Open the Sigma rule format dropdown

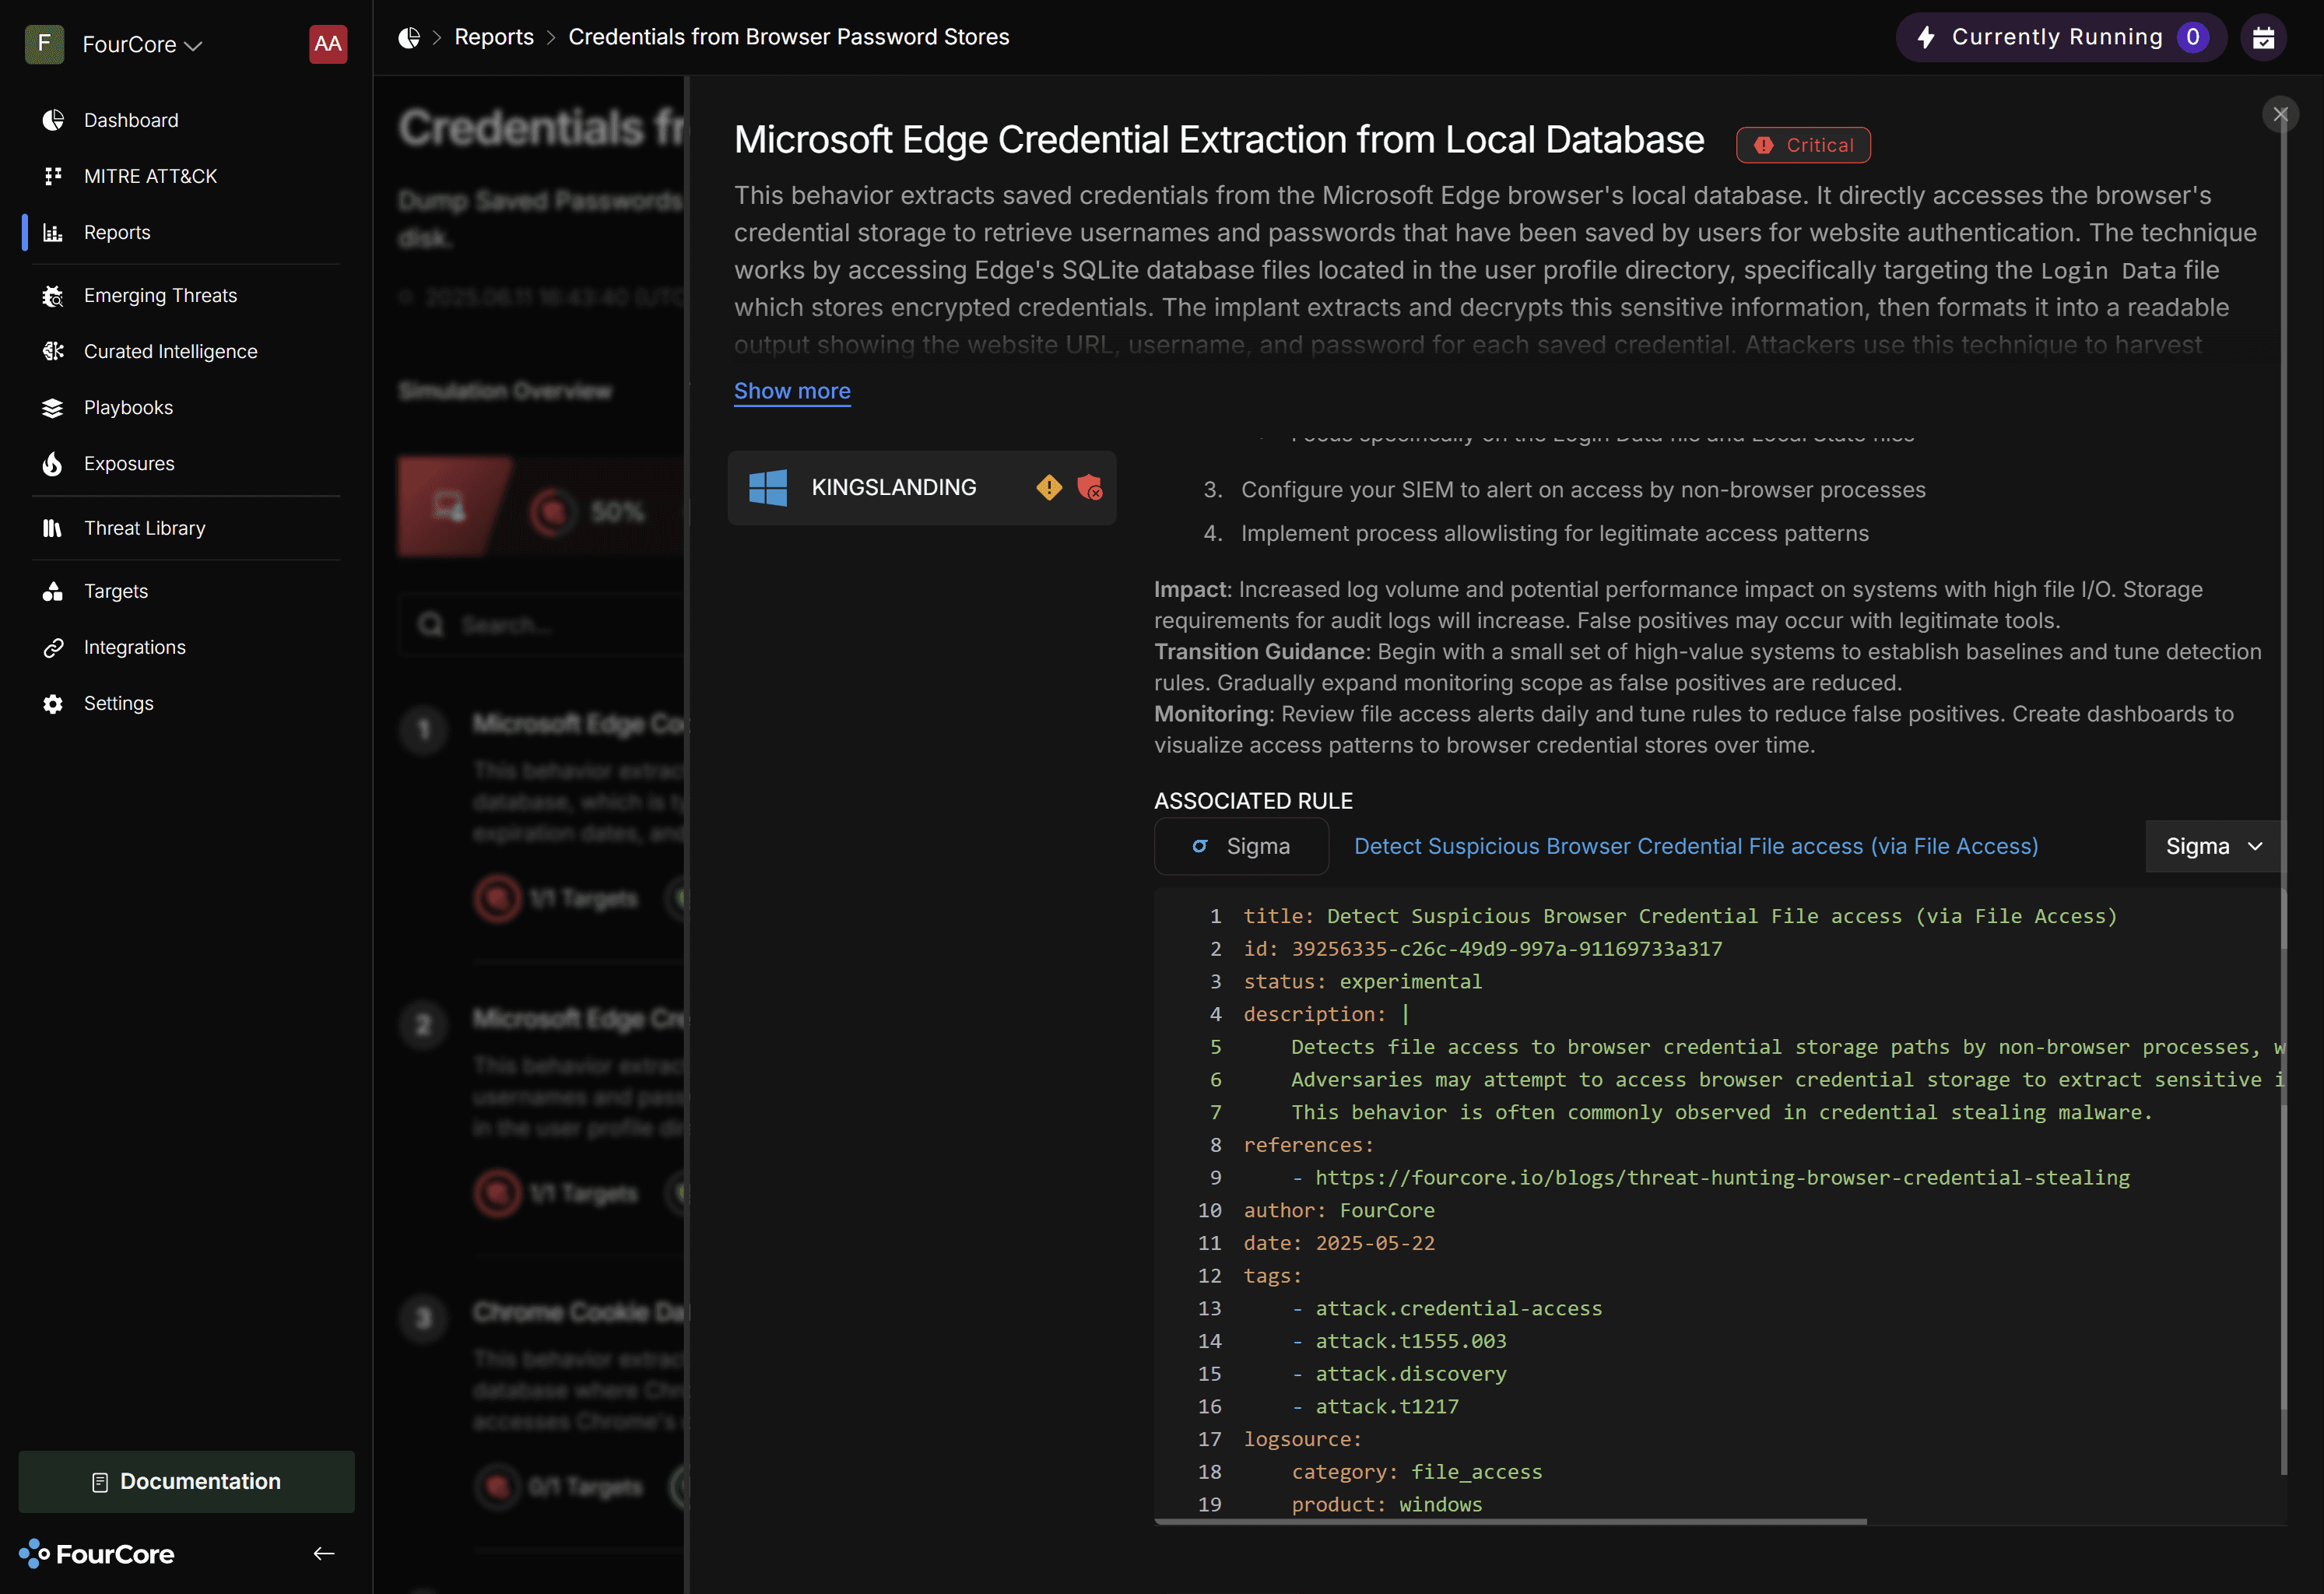2212,846
